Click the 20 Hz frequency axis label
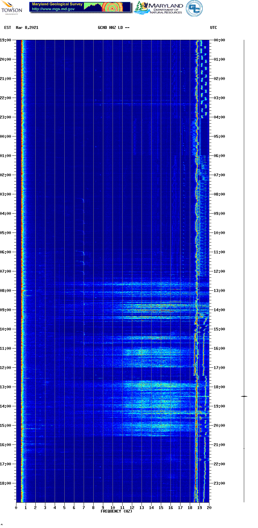258x528 pixels. tap(209, 508)
